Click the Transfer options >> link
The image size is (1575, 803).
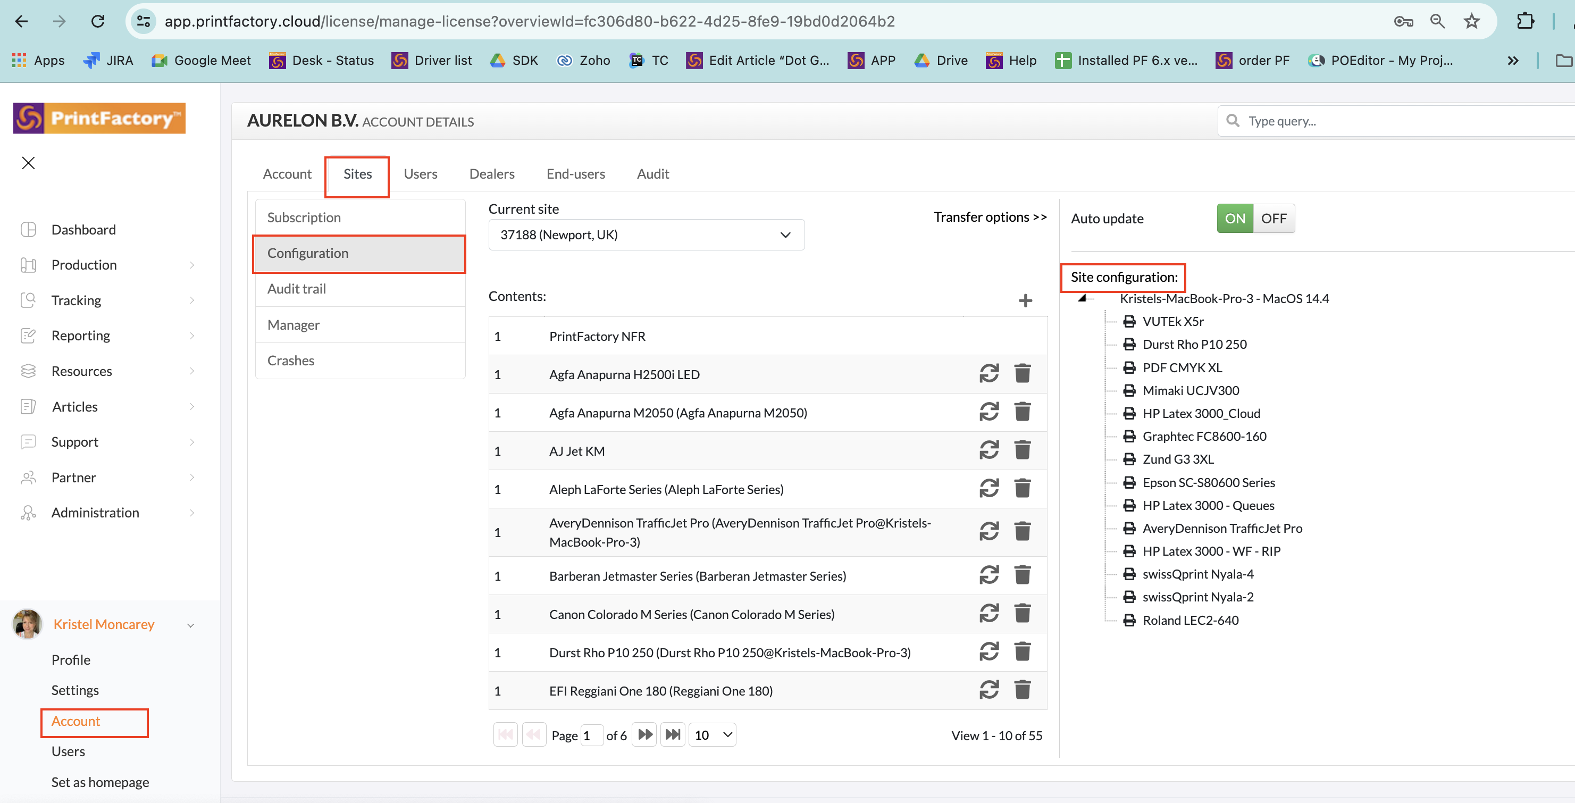[990, 217]
